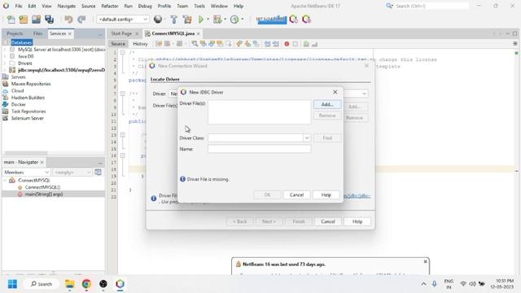
Task: Click Help in New Connection Wizard
Action: (x=357, y=221)
